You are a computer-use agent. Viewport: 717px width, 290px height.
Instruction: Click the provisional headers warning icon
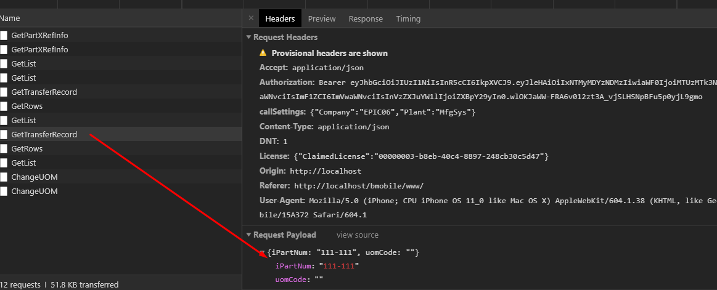pos(263,53)
